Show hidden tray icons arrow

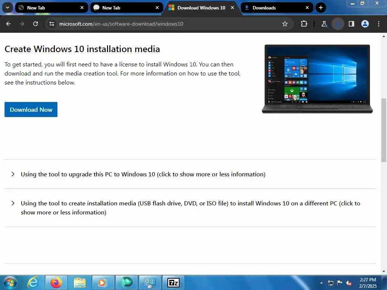click(321, 283)
